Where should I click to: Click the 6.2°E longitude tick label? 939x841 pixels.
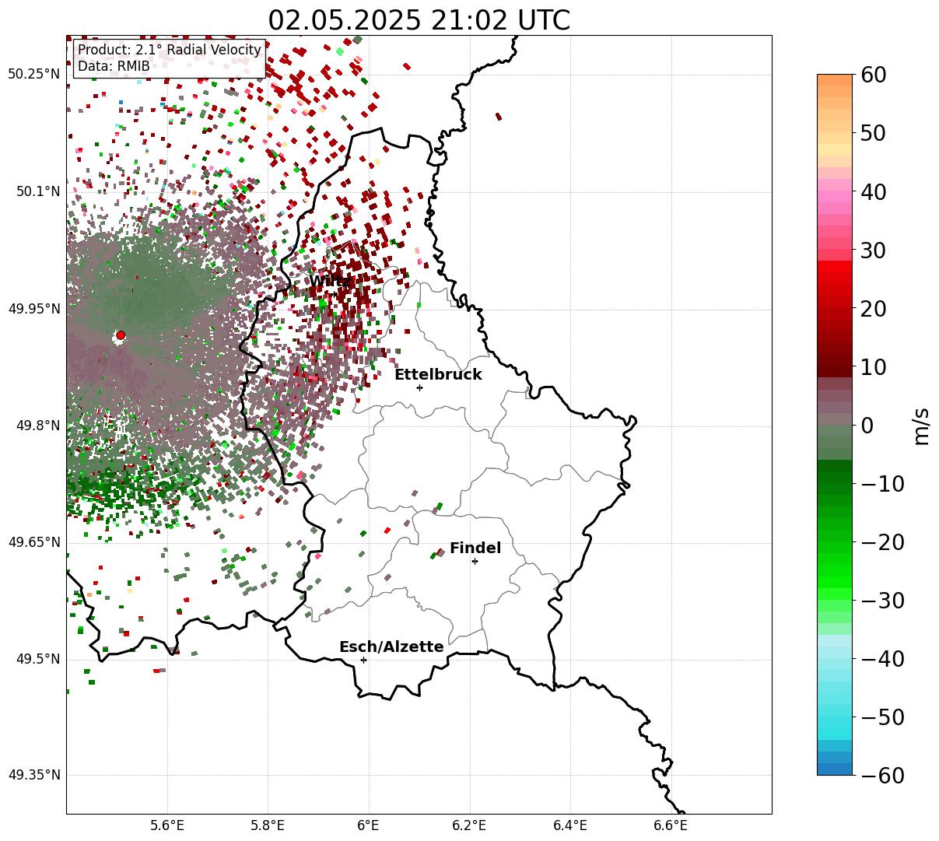[470, 825]
